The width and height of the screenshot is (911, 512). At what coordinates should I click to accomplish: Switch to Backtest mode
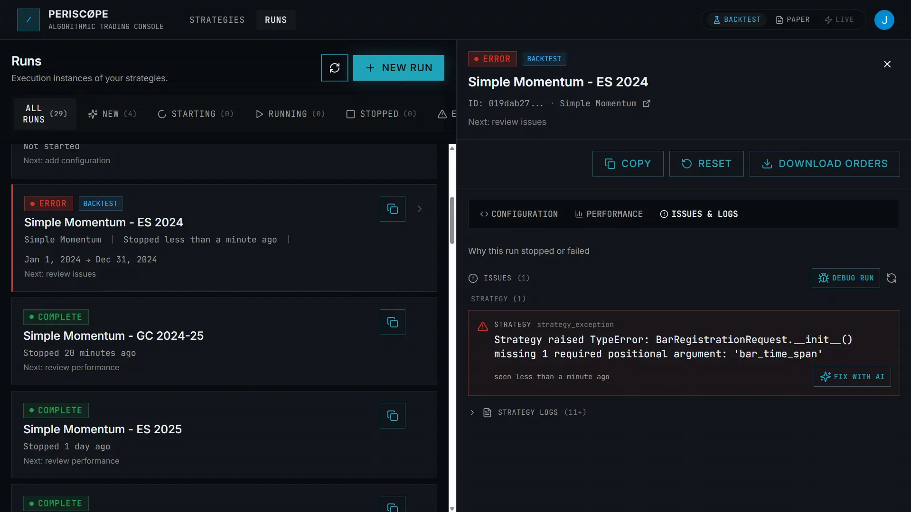[737, 19]
